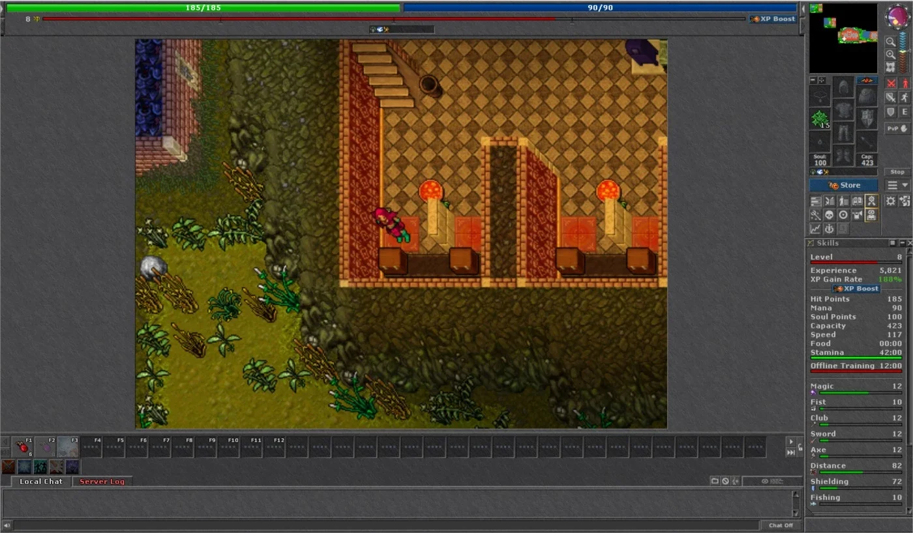Switch to balanced sword-and-shield fight mode

[x=891, y=98]
